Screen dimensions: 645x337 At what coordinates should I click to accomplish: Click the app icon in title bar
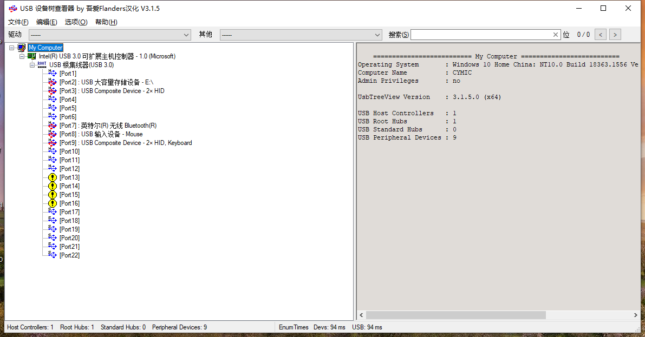coord(13,9)
